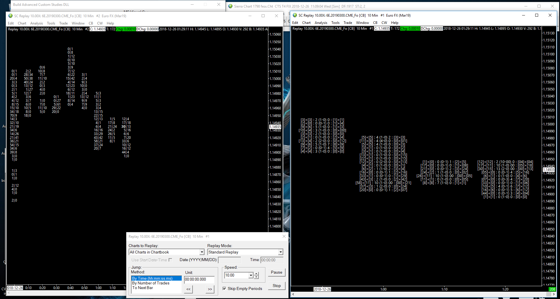Open the Tools menu in chart #2 window

point(51,23)
